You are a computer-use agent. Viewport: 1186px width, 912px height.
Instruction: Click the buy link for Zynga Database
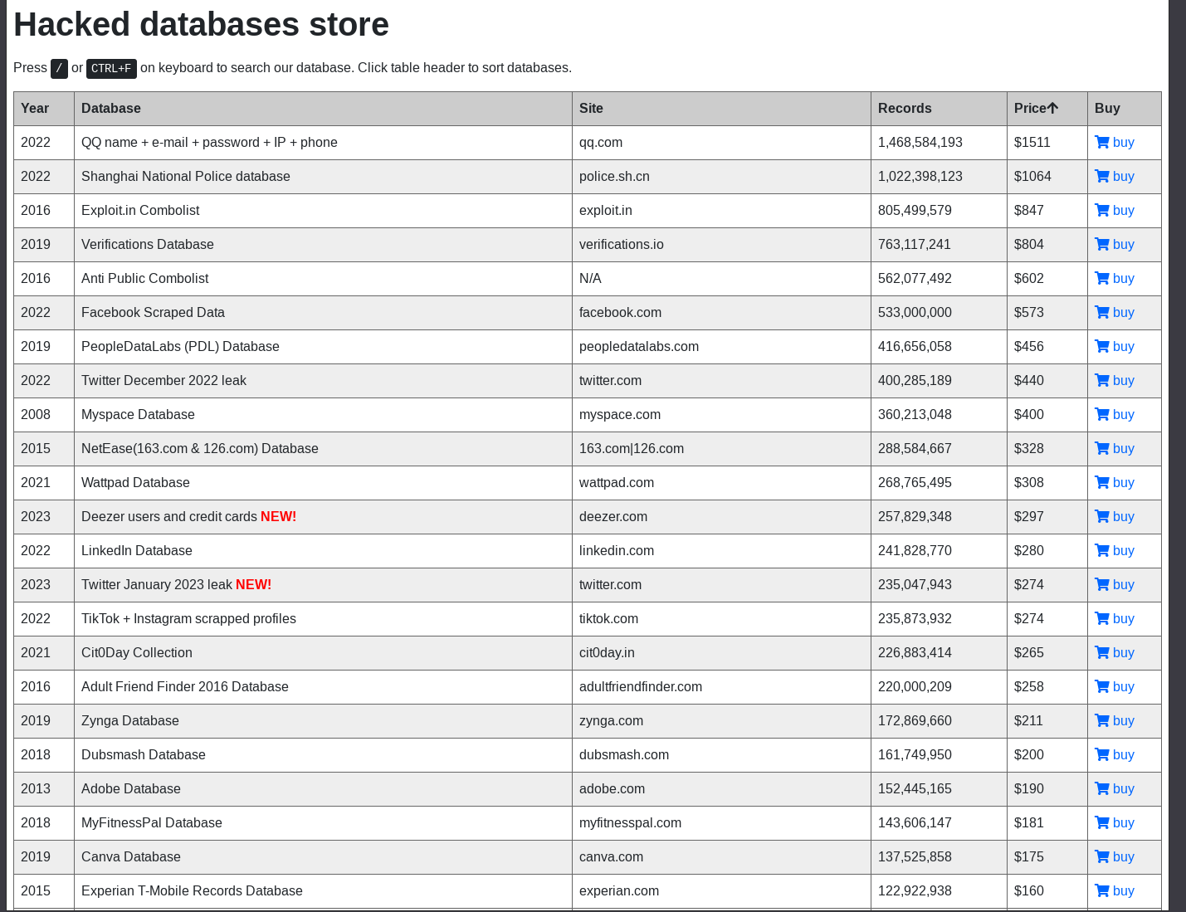click(1124, 720)
